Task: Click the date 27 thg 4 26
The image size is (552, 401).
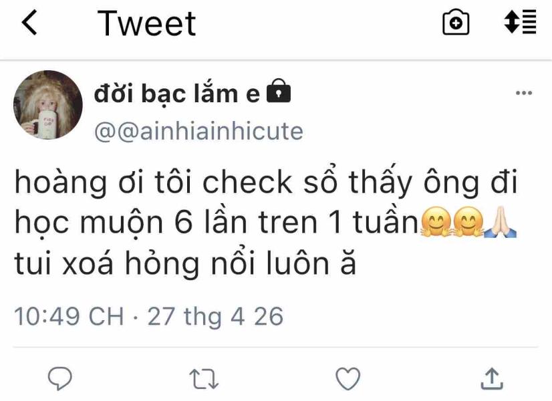Action: [215, 317]
